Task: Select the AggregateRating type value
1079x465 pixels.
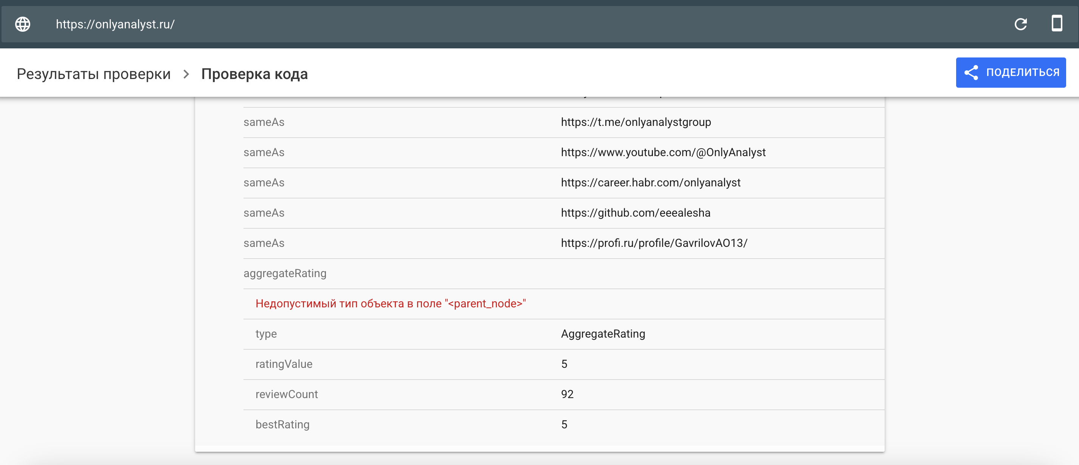Action: (603, 334)
